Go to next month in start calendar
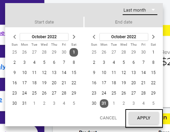 pos(74,37)
